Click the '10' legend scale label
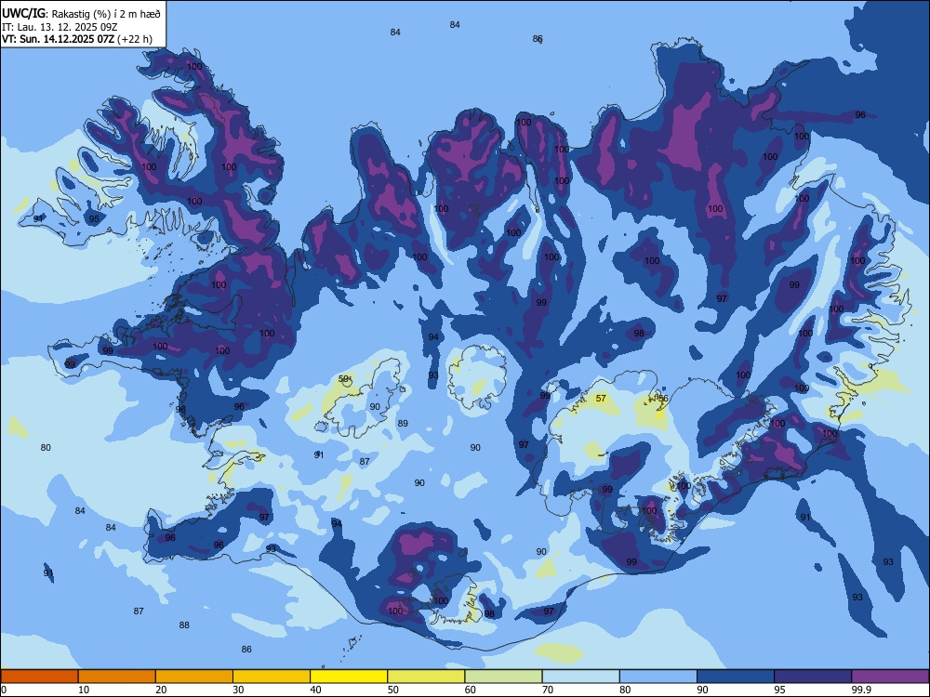The width and height of the screenshot is (930, 697). click(84, 690)
